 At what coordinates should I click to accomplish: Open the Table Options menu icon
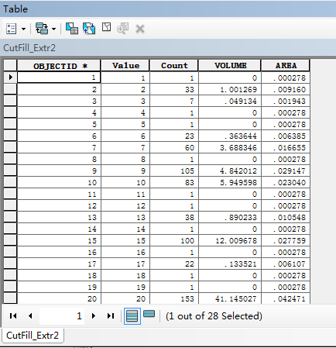[12, 29]
